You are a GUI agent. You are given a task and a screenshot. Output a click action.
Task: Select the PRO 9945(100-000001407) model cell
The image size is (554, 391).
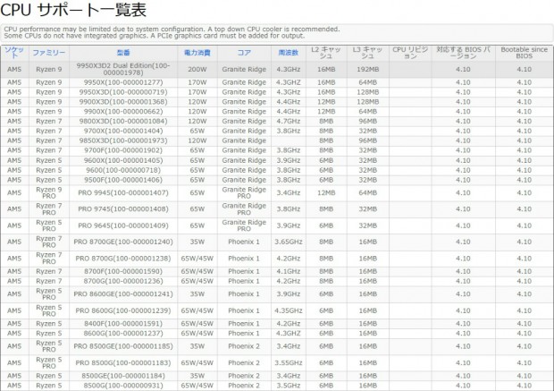[x=123, y=193]
